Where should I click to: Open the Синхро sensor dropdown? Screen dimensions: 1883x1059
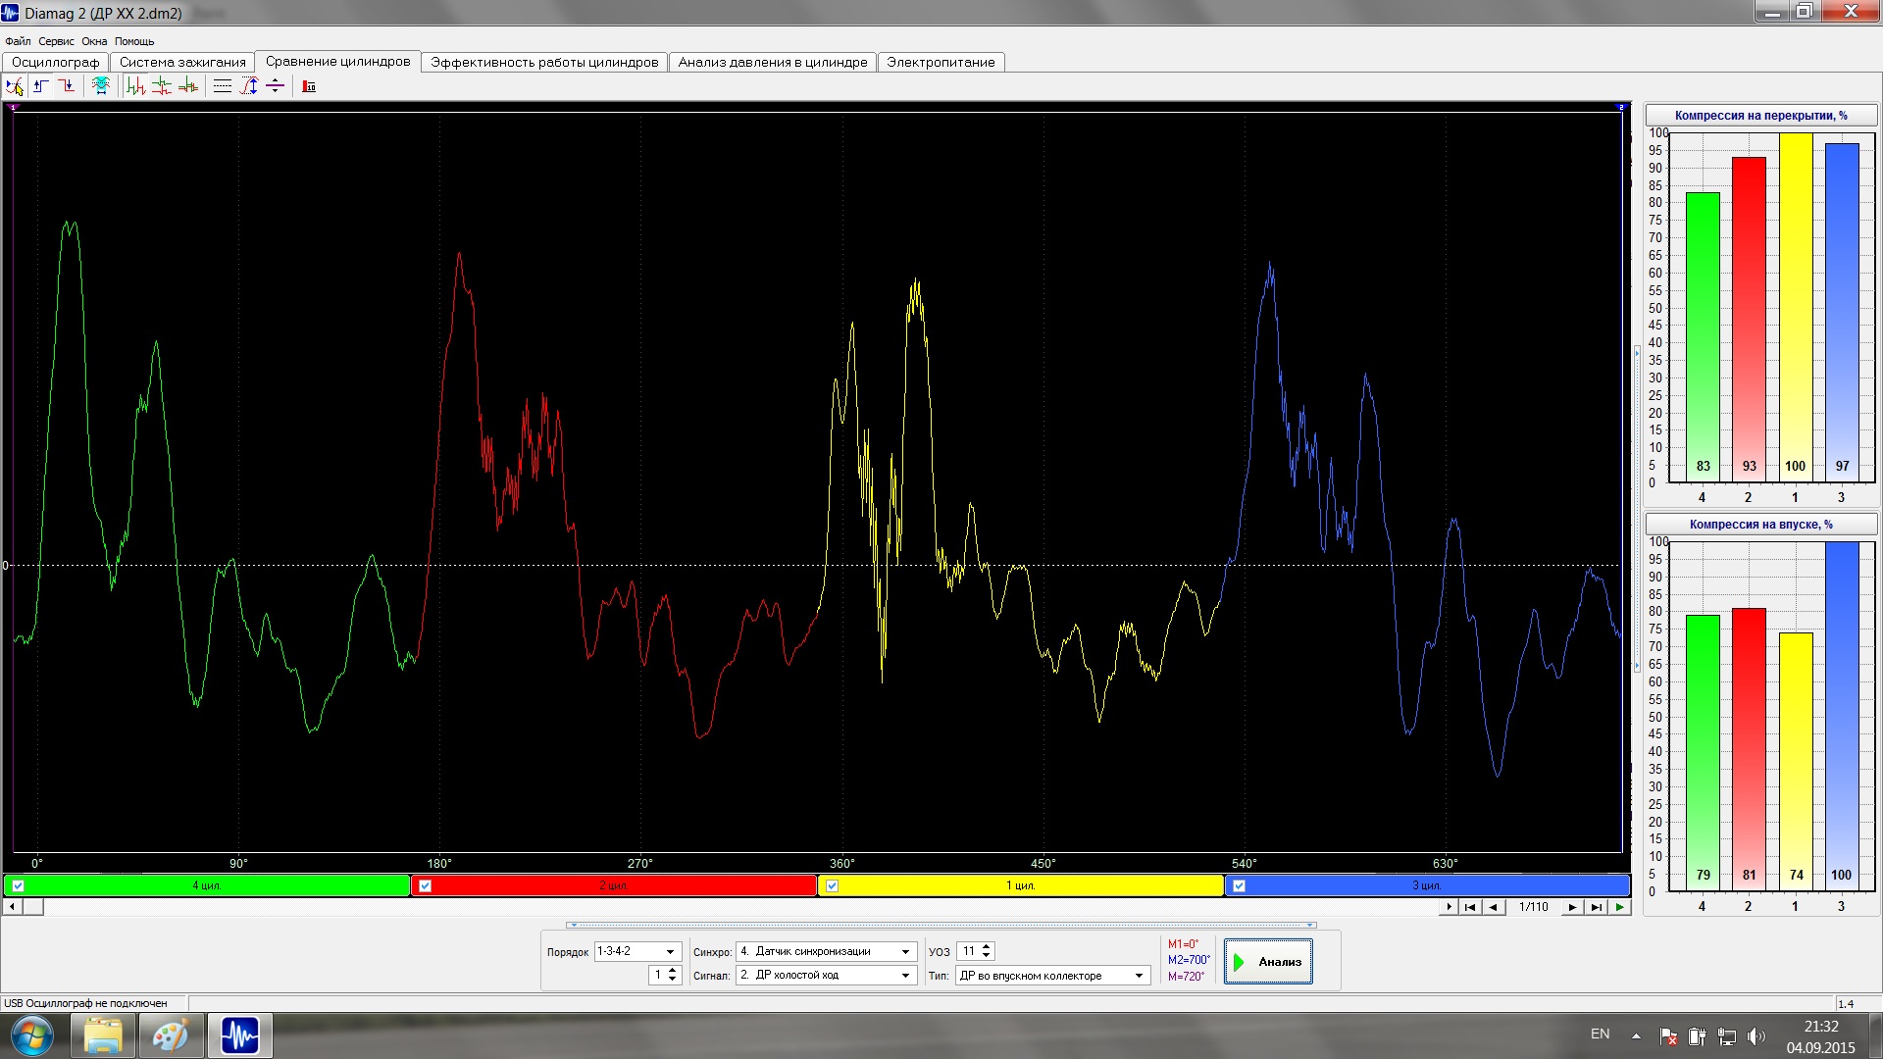(x=906, y=952)
